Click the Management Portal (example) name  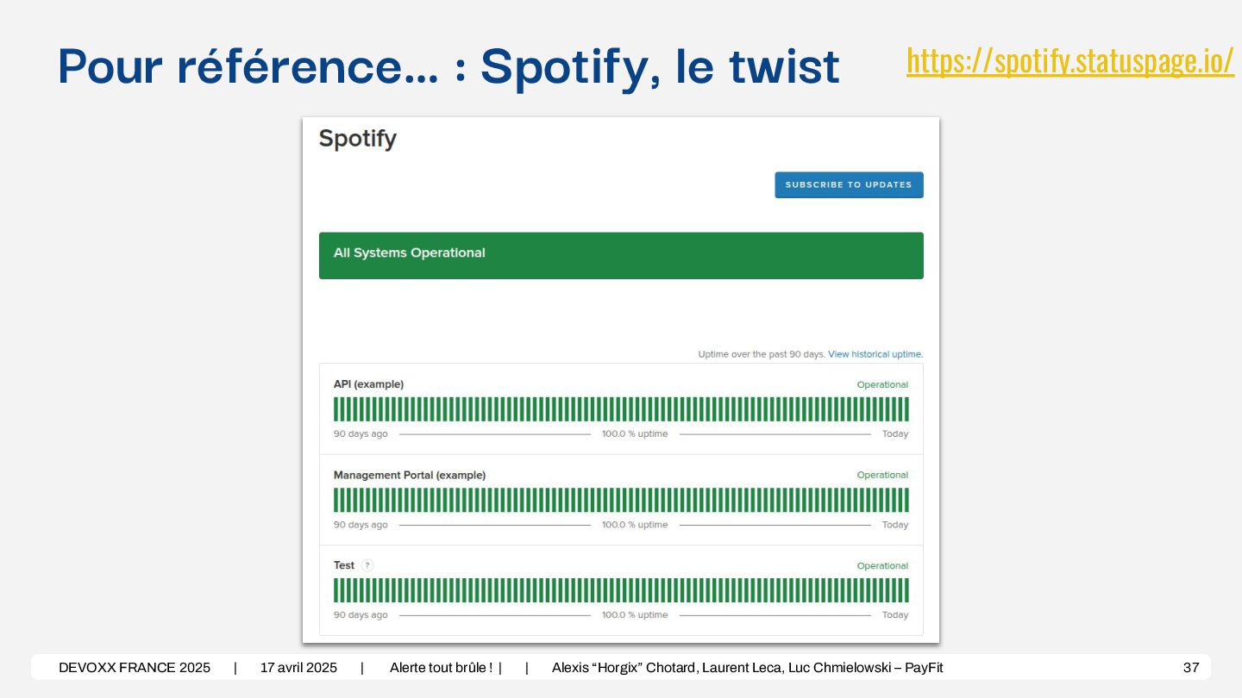click(x=410, y=475)
